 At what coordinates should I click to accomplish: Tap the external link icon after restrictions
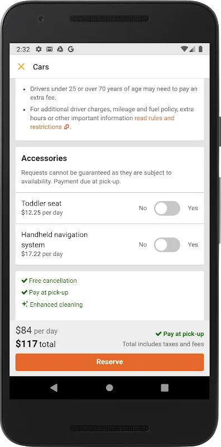[x=66, y=127]
